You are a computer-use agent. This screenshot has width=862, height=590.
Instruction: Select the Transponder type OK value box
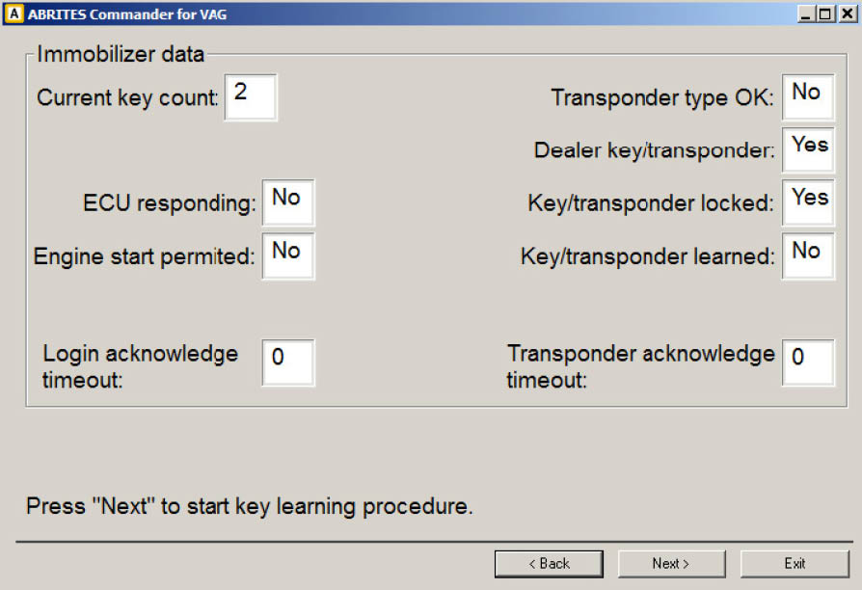808,97
